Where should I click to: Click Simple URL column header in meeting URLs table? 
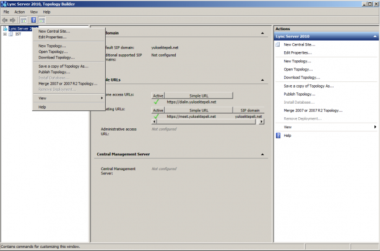tap(199, 110)
